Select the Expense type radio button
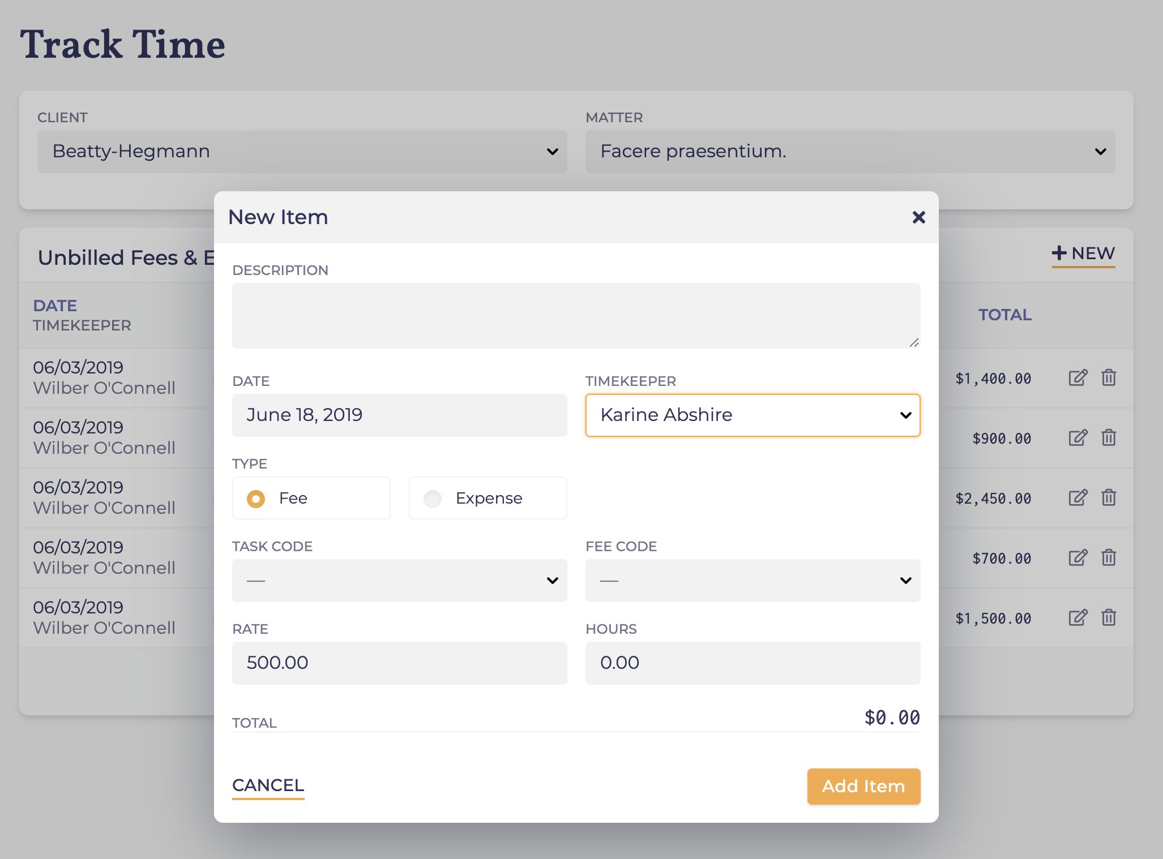 (x=433, y=498)
